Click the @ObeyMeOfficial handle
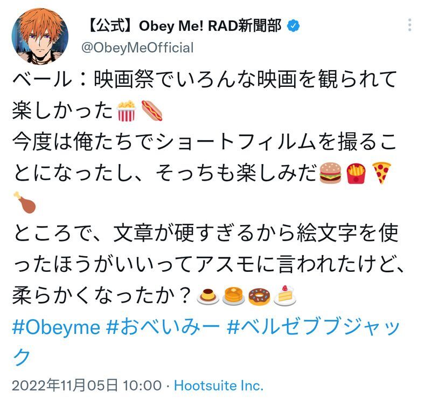The image size is (431, 404). [x=137, y=48]
